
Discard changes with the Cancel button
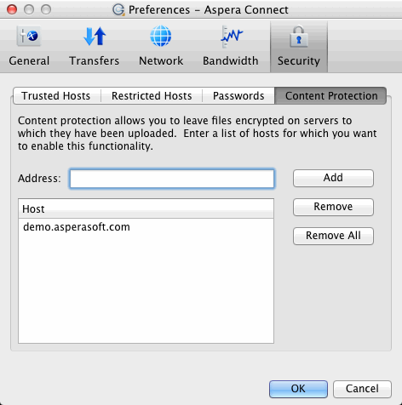pos(362,389)
